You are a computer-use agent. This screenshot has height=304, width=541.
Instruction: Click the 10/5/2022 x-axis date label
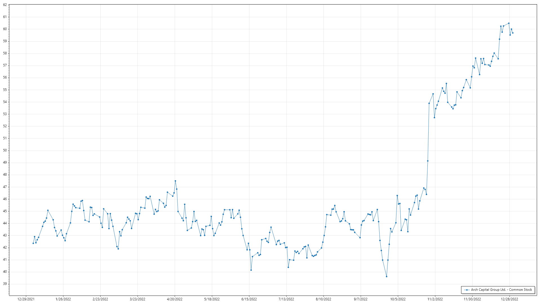(x=398, y=299)
